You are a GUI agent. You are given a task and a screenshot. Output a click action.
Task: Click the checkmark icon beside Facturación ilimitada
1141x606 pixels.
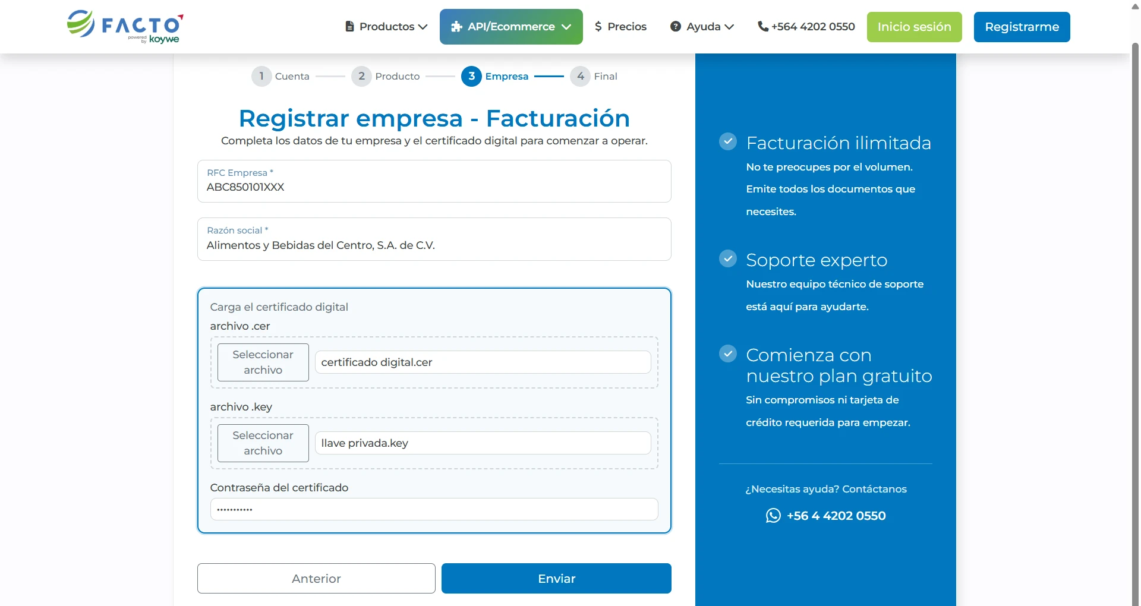pyautogui.click(x=728, y=141)
